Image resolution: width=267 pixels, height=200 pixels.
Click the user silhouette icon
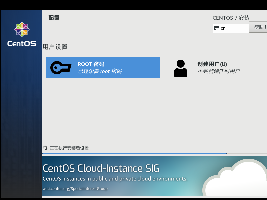tap(180, 68)
